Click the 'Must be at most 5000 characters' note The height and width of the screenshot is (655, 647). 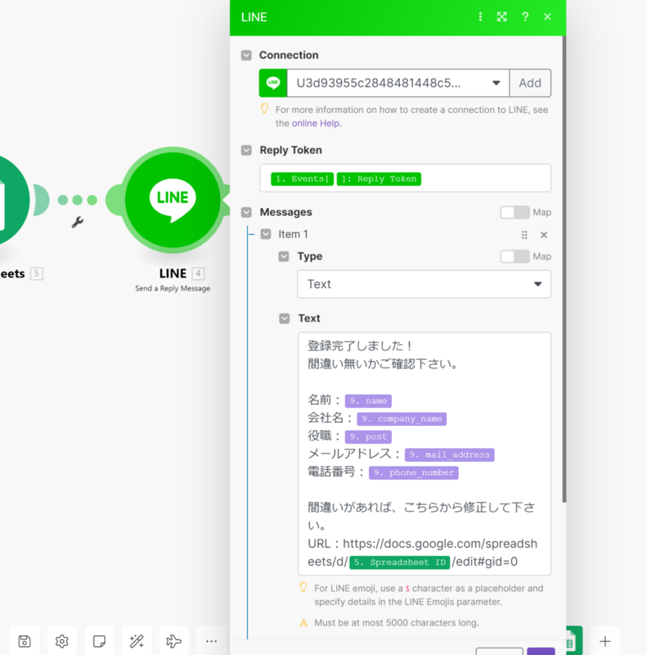click(397, 622)
